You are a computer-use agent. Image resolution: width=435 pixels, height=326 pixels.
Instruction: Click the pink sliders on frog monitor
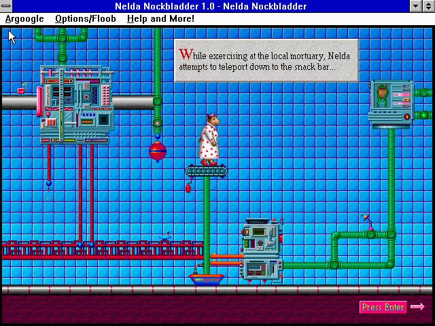pos(401,99)
